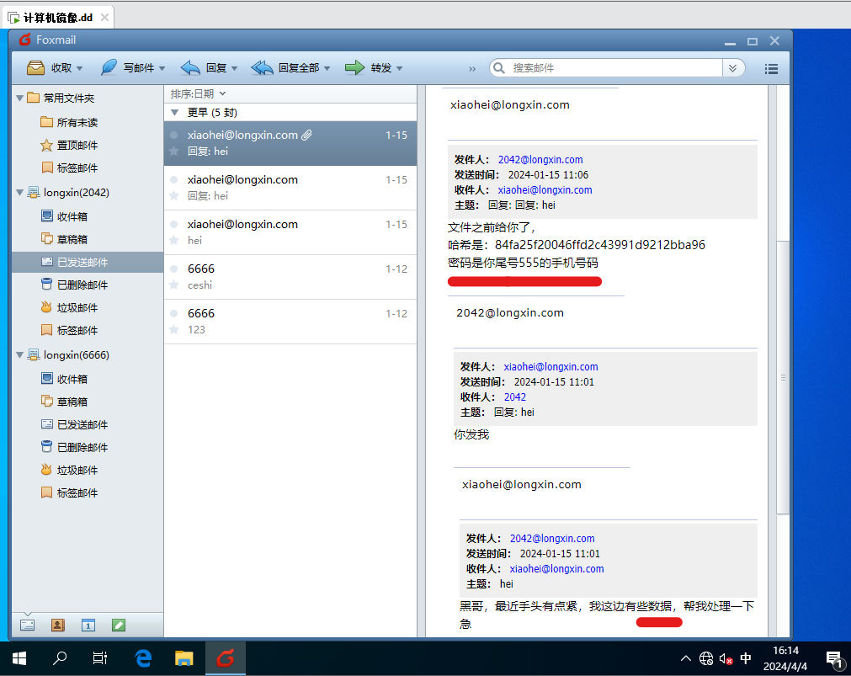
Task: Open the contacts icon in bottom bar
Action: click(x=57, y=625)
